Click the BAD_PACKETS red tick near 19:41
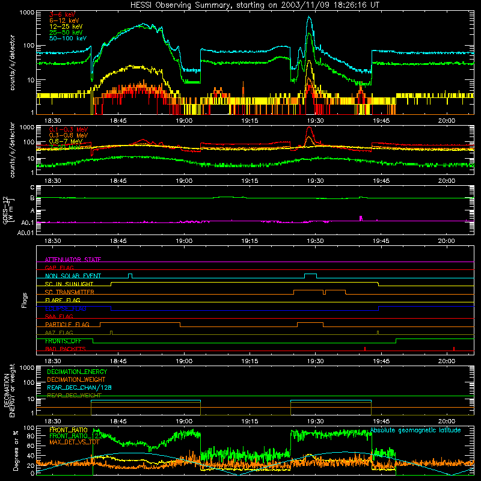Screen dimensions: 481x481 point(365,349)
